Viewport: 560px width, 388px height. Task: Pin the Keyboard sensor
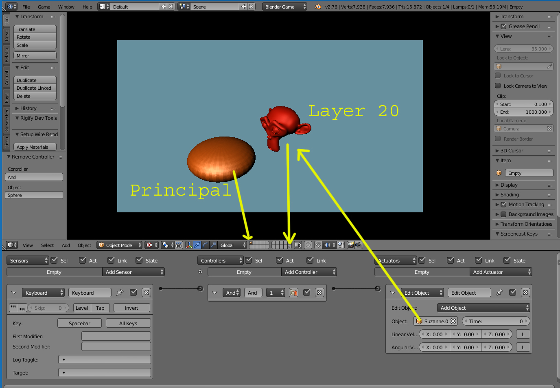pos(120,293)
